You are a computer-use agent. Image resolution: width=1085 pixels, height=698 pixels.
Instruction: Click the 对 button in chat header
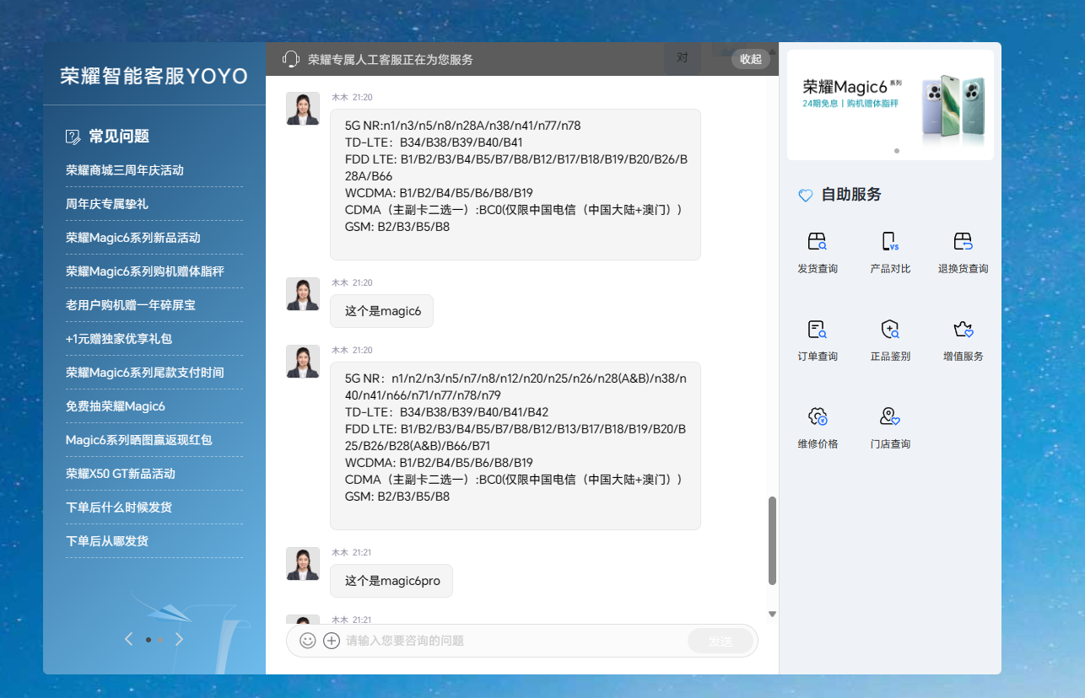[x=683, y=58]
